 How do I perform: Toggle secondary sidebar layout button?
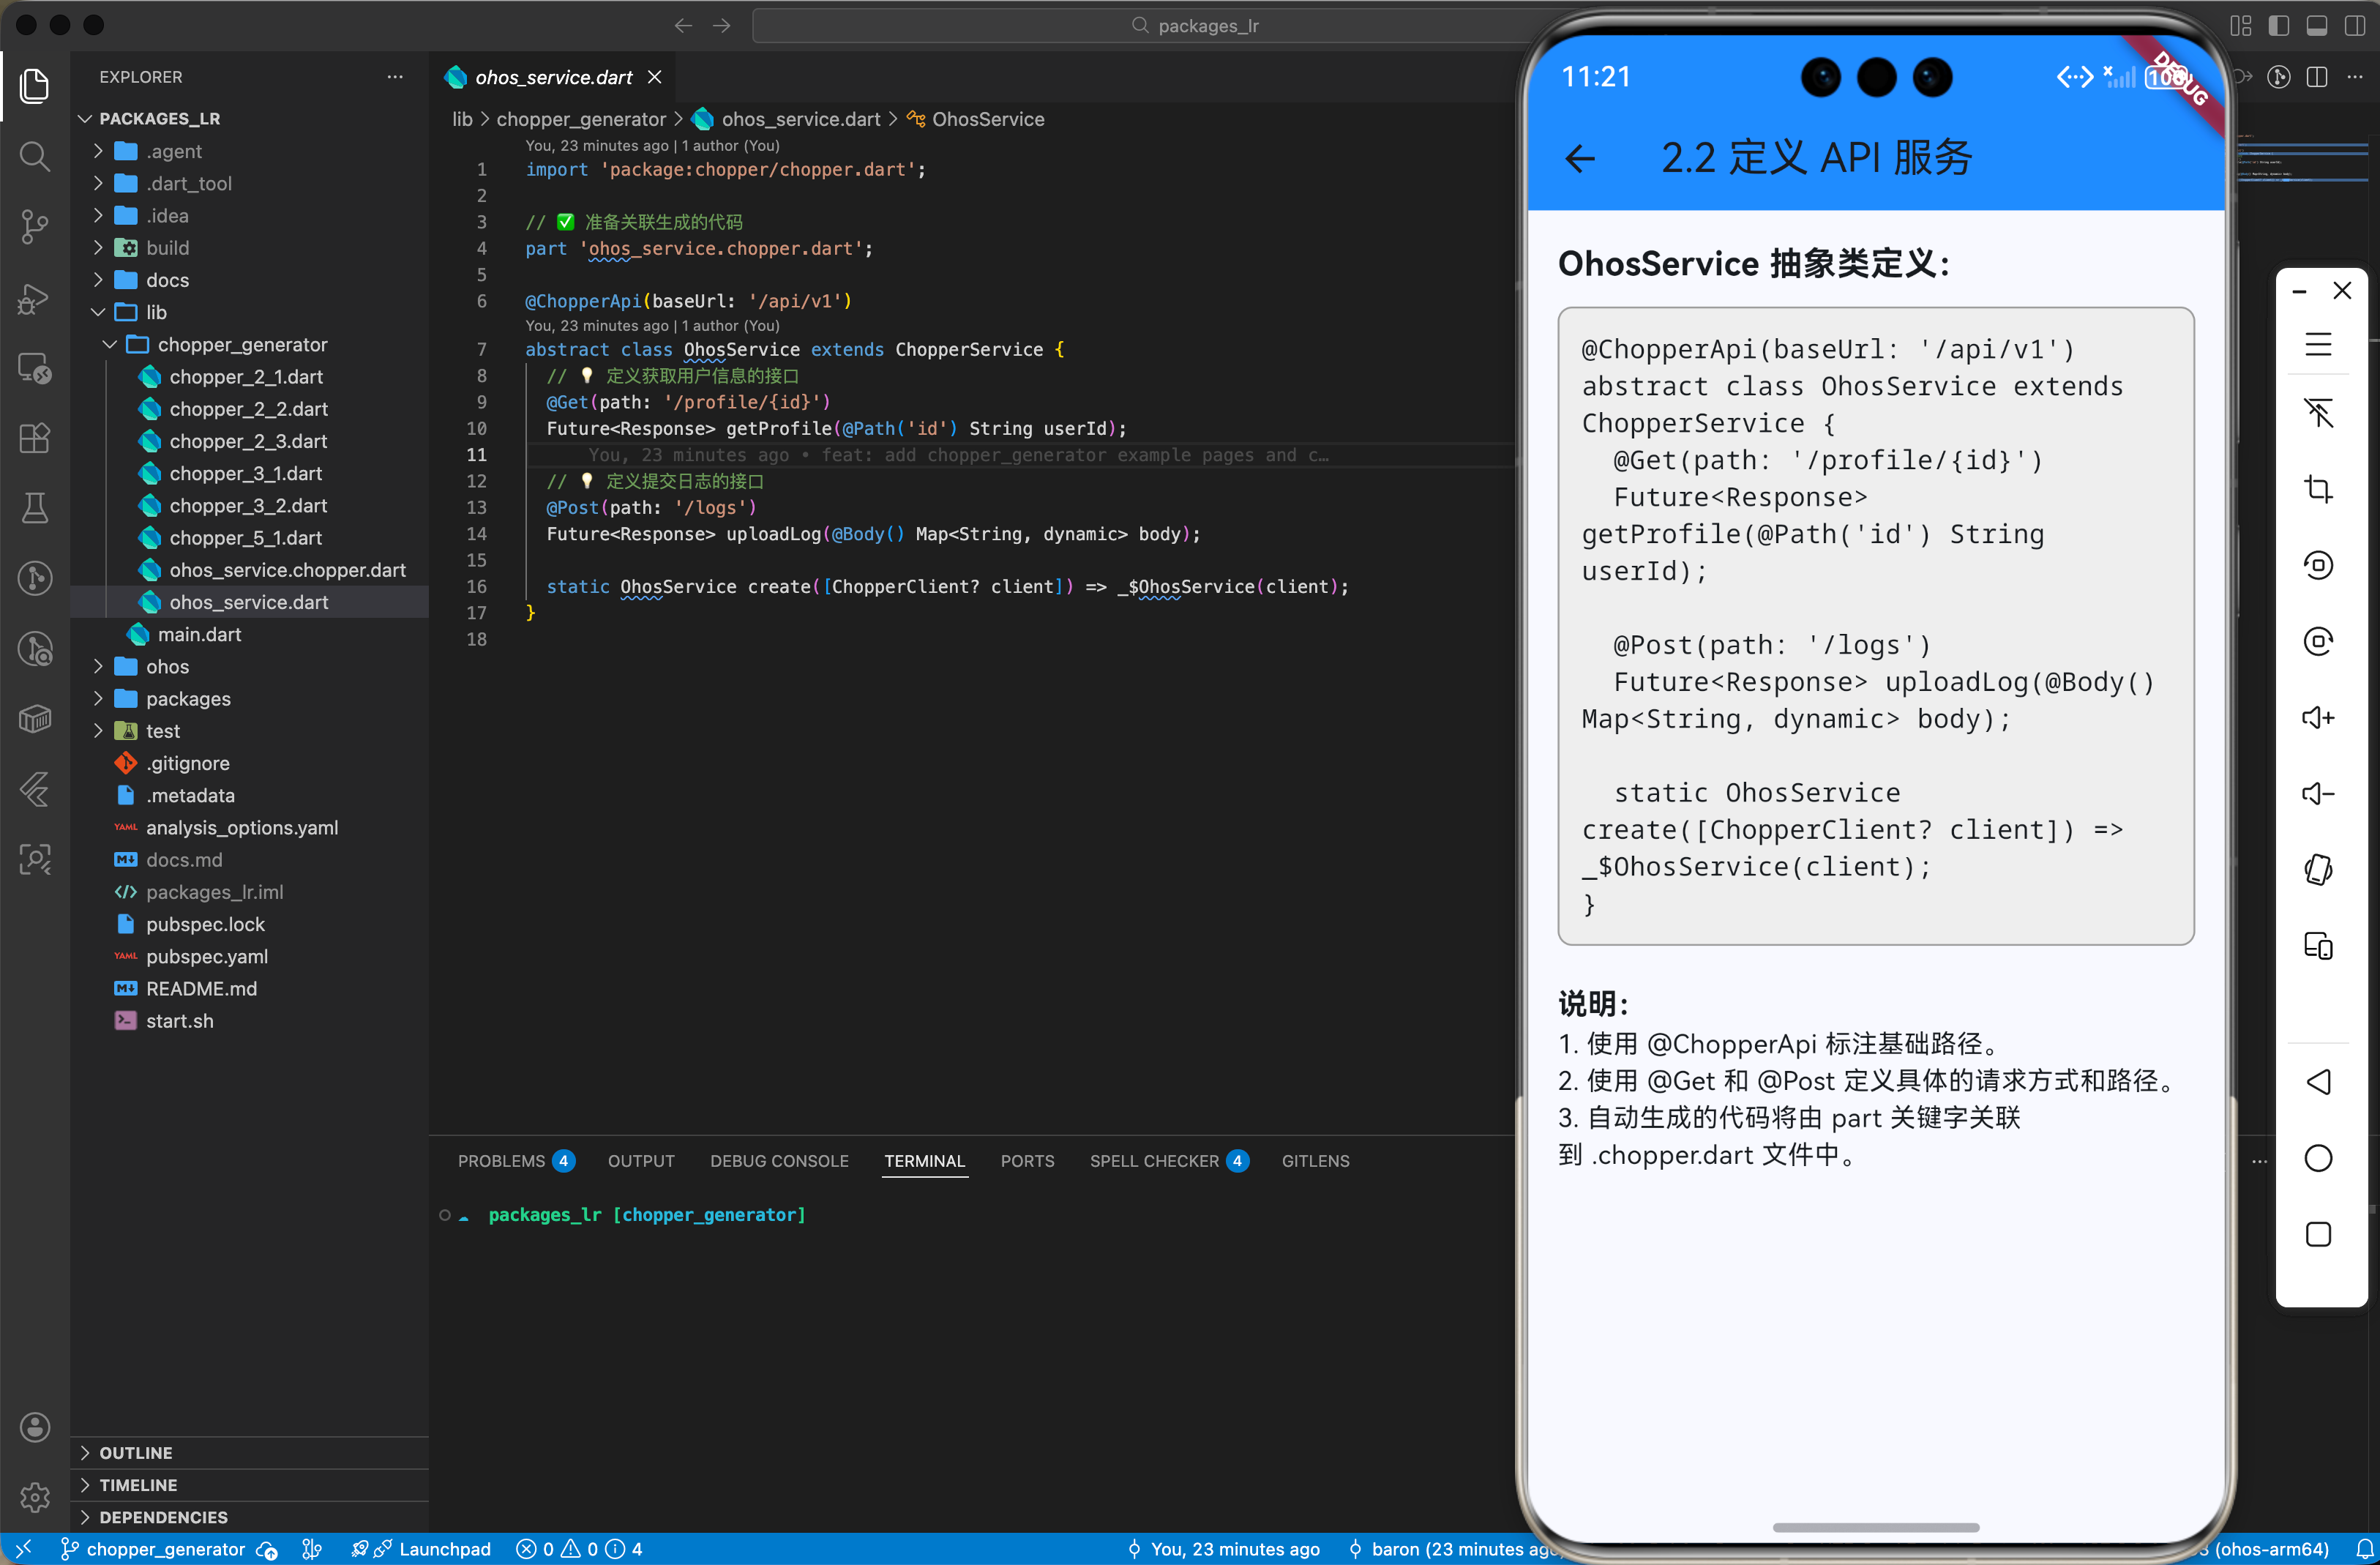point(2354,25)
